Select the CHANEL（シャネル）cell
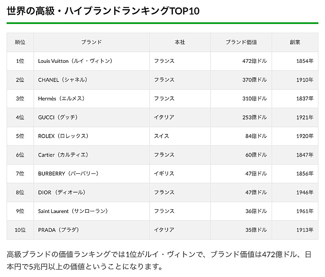Screen dimensions: 325x277 (91, 80)
